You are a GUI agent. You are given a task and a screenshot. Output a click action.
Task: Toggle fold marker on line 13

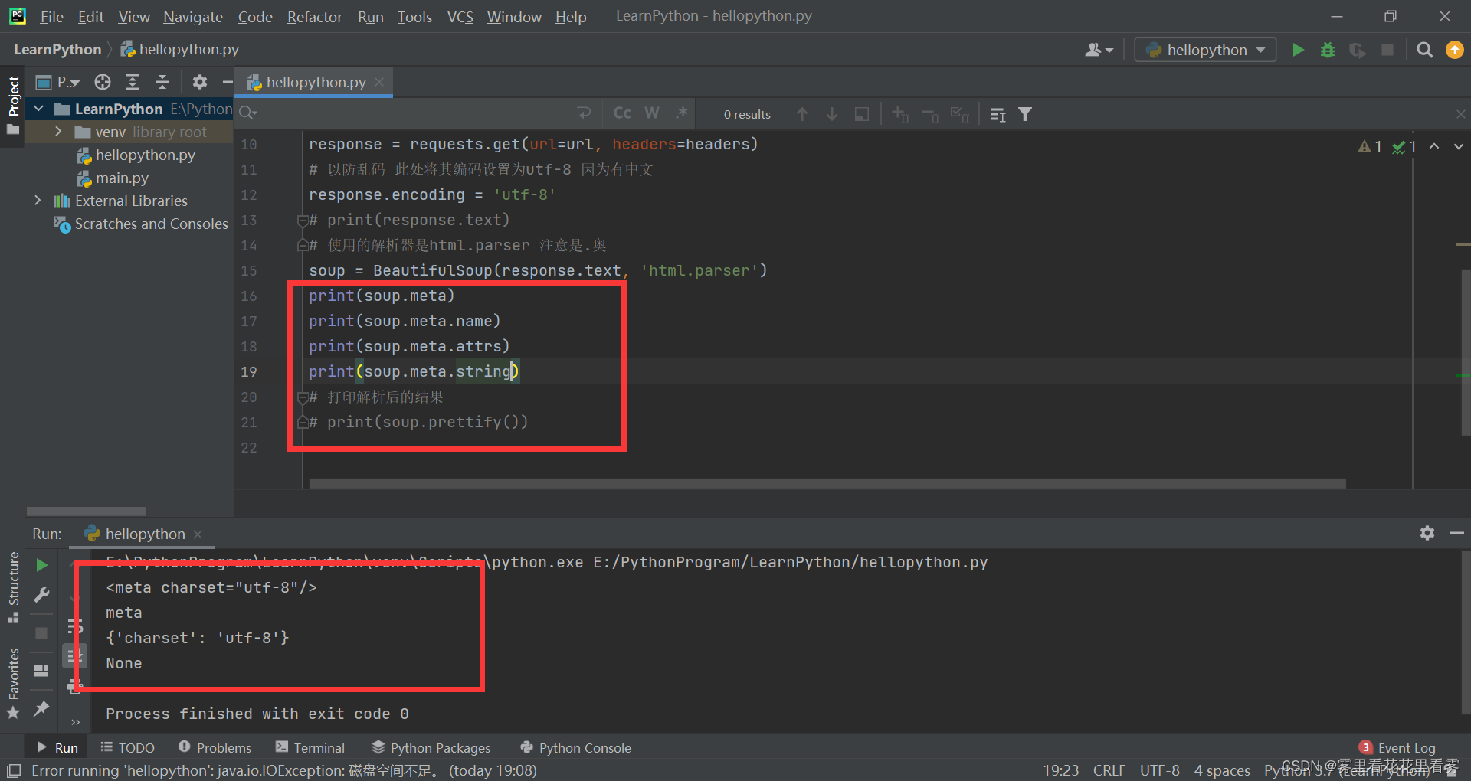(x=302, y=221)
